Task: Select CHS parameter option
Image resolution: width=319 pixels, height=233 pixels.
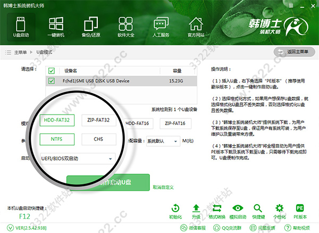Action: (x=99, y=139)
